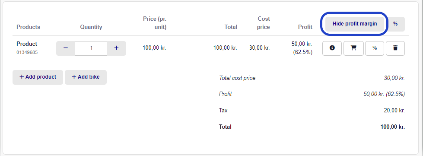
Task: Click the percent button beside Hide profit margin
Action: (395, 24)
